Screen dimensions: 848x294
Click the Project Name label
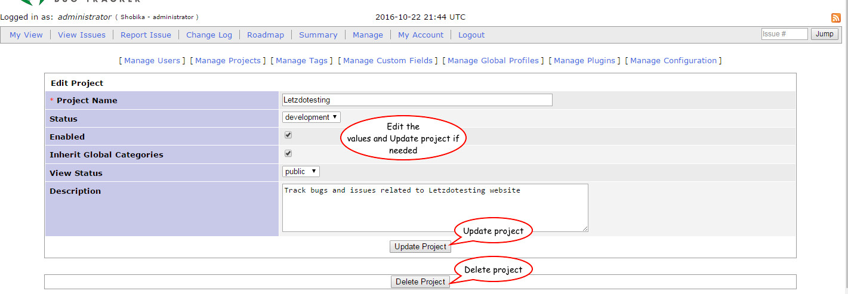[x=87, y=100]
